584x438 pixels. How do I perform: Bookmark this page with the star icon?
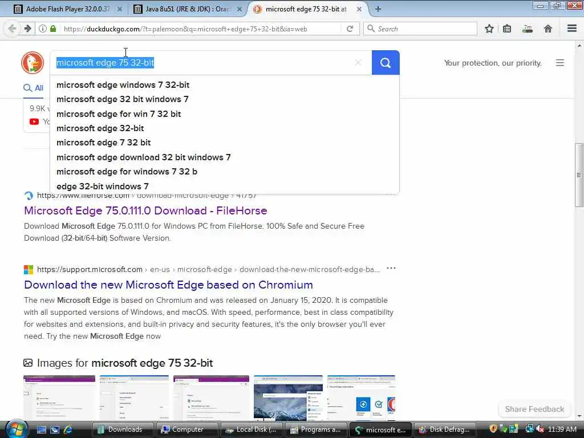coord(489,29)
